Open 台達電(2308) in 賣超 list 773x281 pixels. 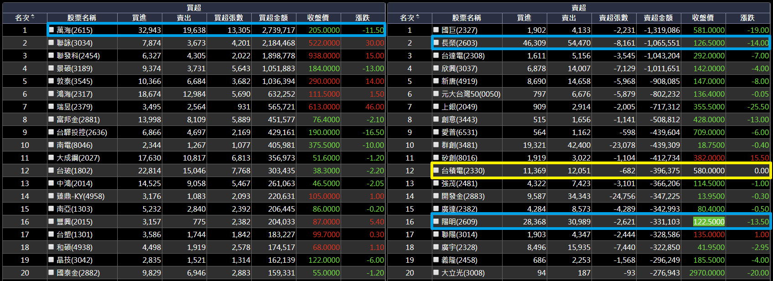coord(463,56)
